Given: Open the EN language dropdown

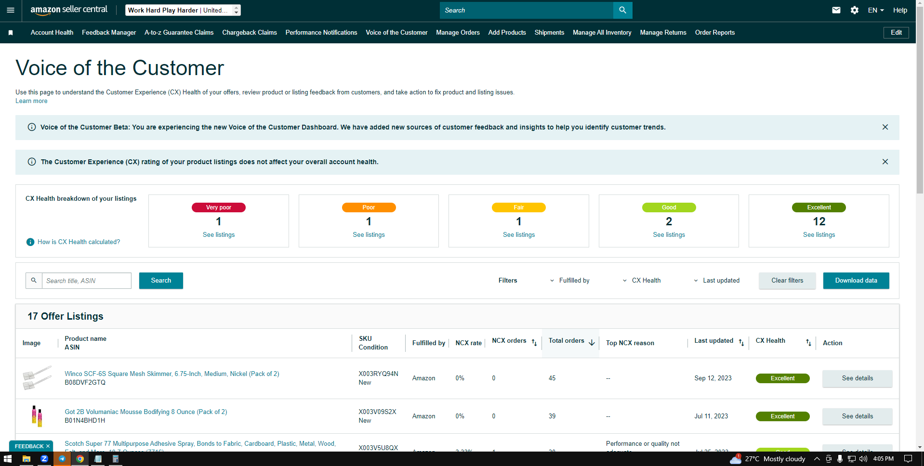Looking at the screenshot, I should 876,10.
